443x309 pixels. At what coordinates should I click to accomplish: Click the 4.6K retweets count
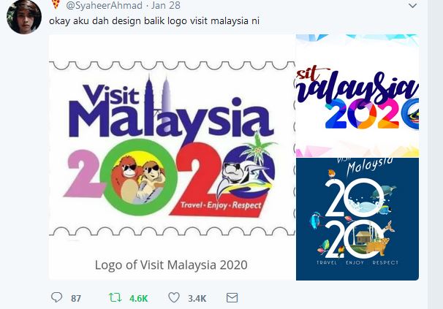138,299
